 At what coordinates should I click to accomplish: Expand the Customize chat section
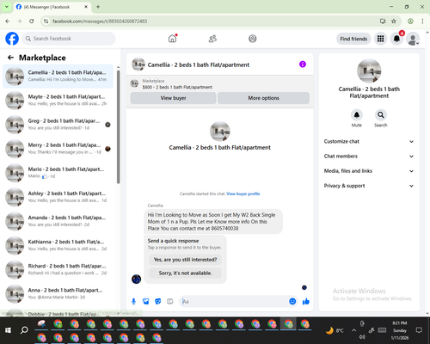pos(369,141)
